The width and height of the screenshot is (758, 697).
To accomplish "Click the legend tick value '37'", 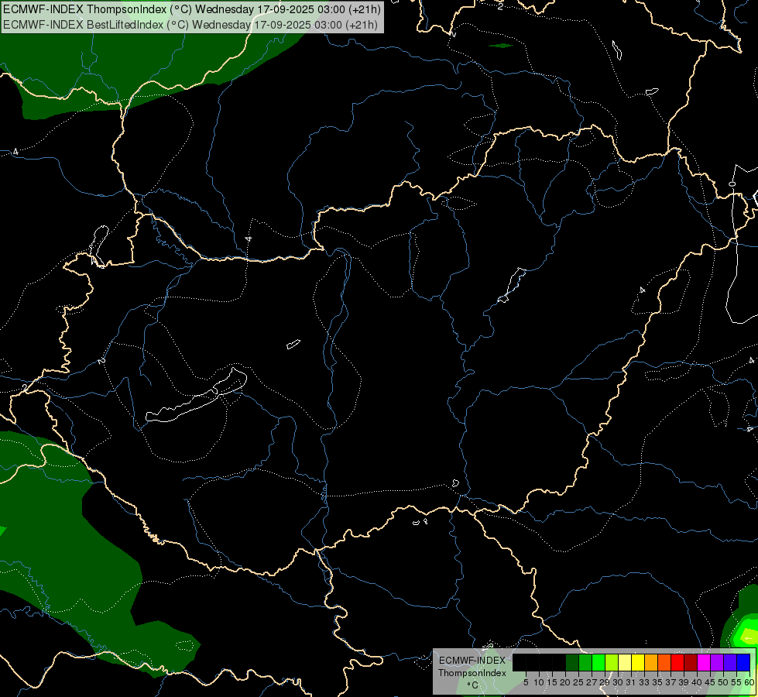I will 671,682.
